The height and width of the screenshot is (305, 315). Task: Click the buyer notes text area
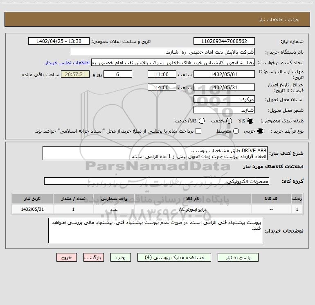tap(155, 230)
